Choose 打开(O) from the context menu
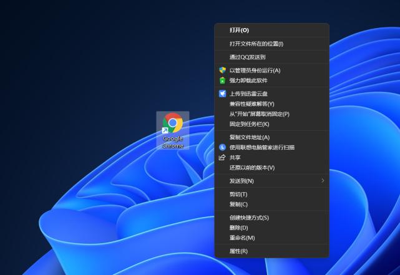 pos(272,30)
